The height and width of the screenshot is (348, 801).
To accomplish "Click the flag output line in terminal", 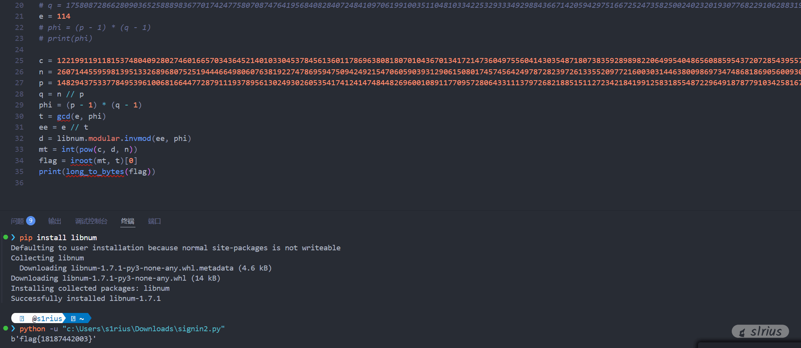I will tap(53, 339).
